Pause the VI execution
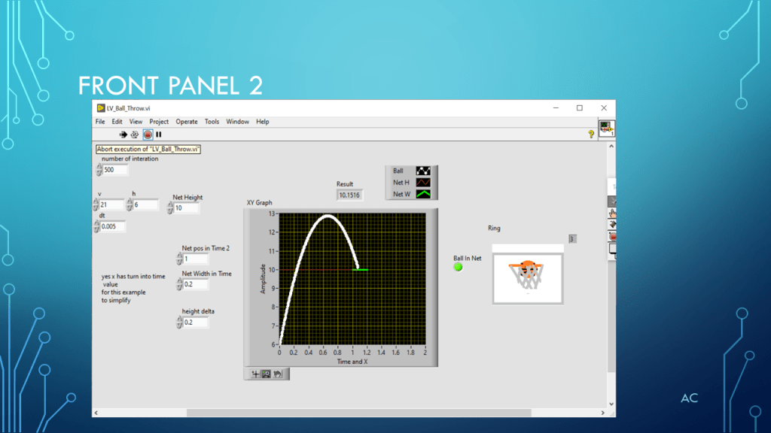Viewport: 771px width, 433px height. click(159, 135)
